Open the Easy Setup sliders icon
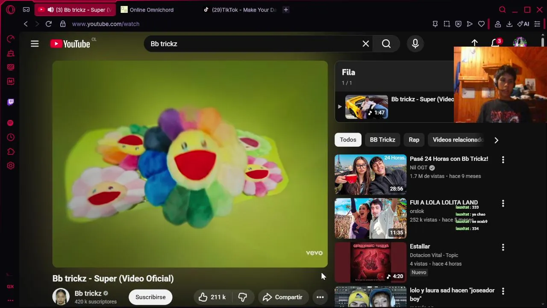The width and height of the screenshot is (547, 308). (x=537, y=24)
